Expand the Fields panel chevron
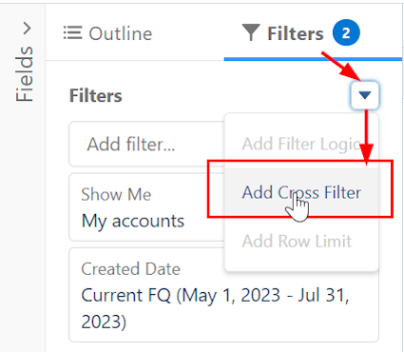Image resolution: width=404 pixels, height=352 pixels. 28,29
